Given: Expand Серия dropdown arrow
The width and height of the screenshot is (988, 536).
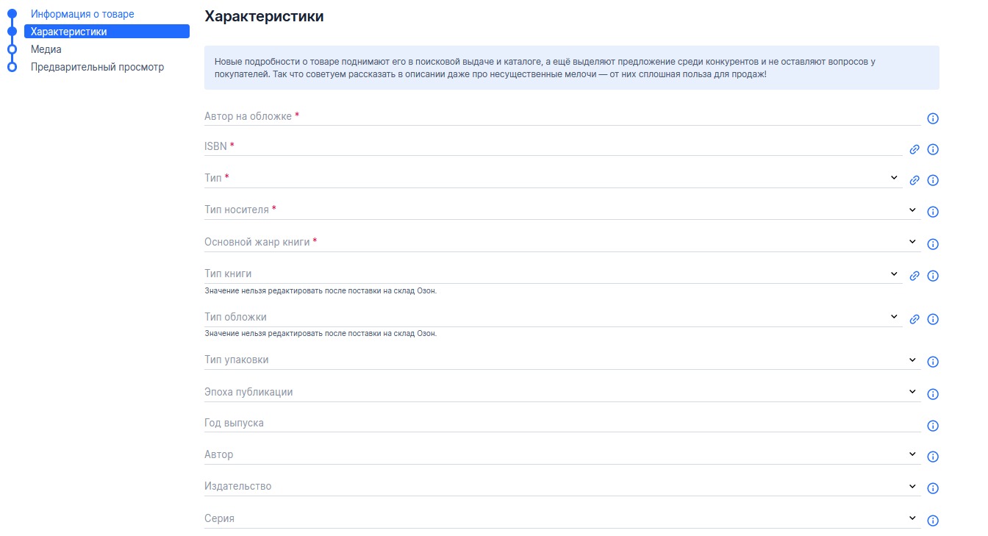Looking at the screenshot, I should pos(912,518).
